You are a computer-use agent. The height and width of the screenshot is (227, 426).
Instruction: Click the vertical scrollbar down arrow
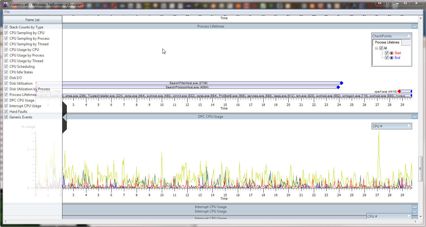[420, 217]
